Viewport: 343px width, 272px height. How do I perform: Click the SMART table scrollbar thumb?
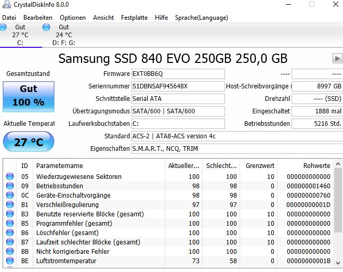pyautogui.click(x=338, y=200)
